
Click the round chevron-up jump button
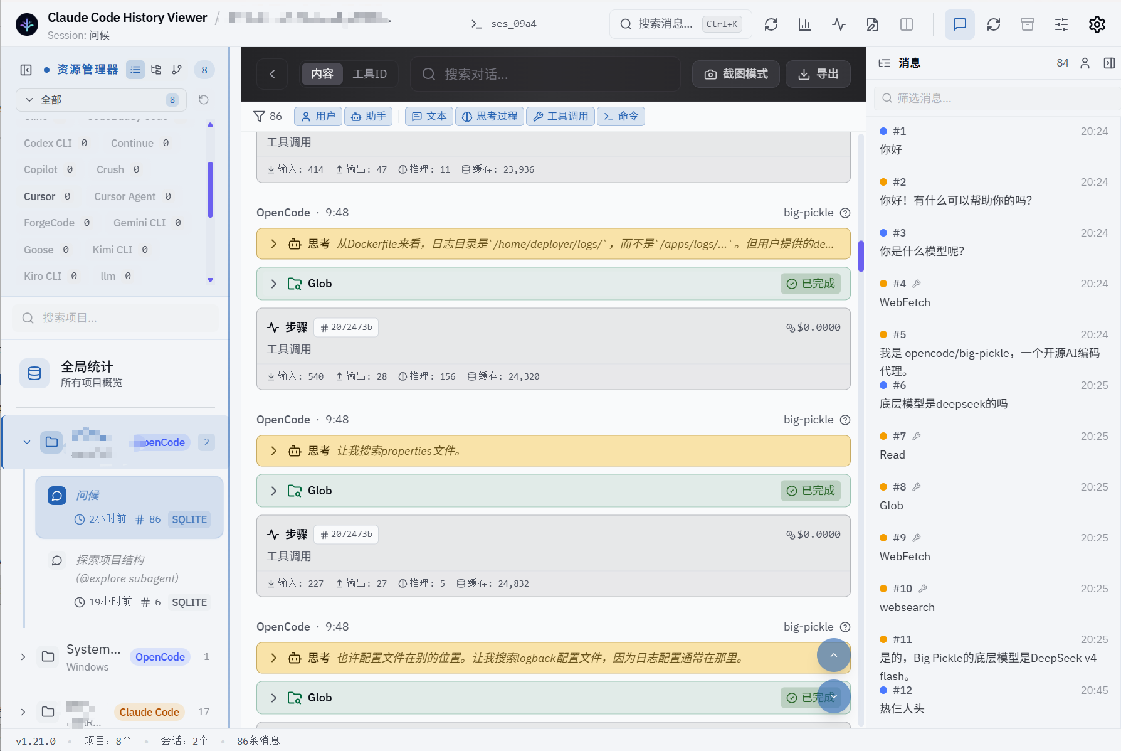[x=834, y=656]
